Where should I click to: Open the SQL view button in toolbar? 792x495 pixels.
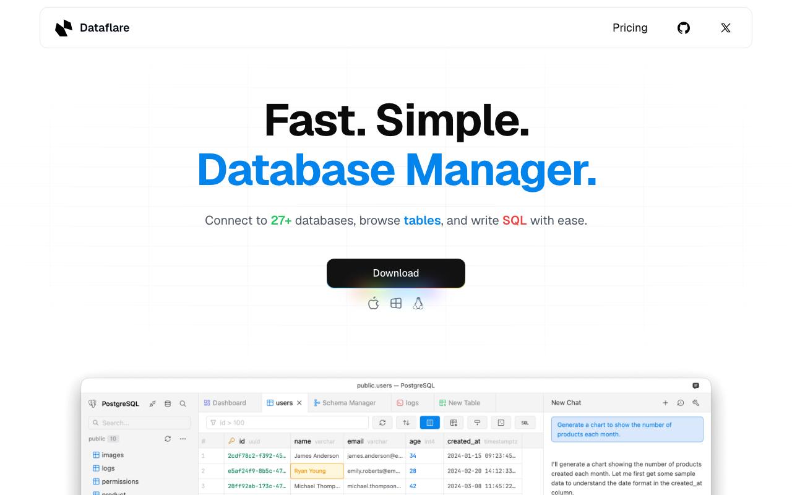click(x=525, y=423)
